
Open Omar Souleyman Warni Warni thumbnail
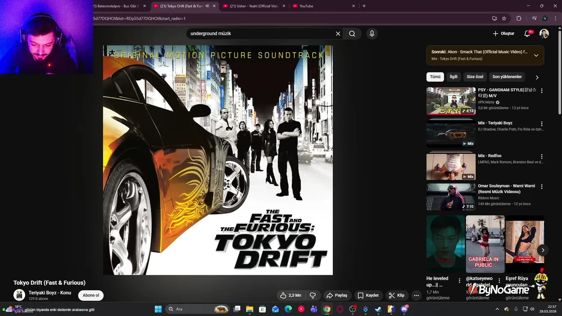point(451,197)
